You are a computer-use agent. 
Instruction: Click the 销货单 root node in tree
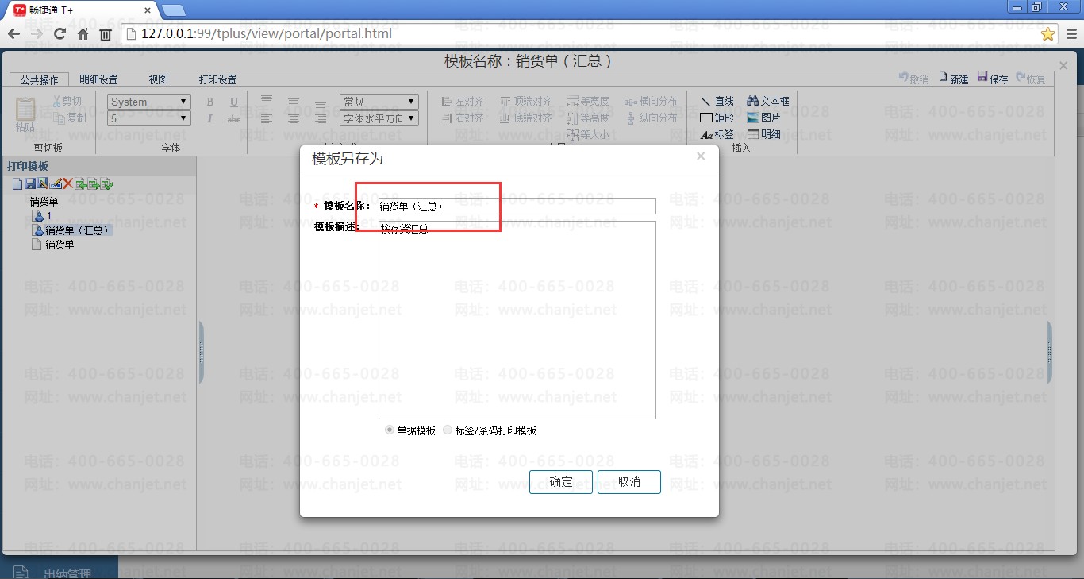pyautogui.click(x=44, y=202)
